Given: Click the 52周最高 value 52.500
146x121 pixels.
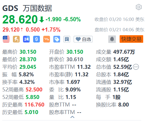Looking at the screenshot, I should coord(34,89).
